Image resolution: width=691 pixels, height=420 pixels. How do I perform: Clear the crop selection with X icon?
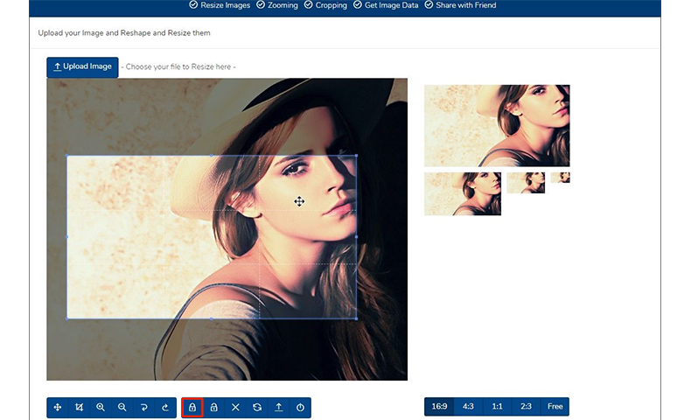point(235,407)
